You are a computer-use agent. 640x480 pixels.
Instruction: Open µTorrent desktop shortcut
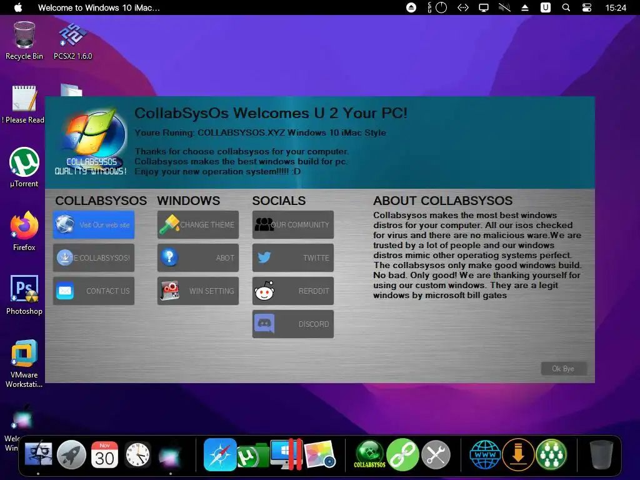pyautogui.click(x=24, y=167)
